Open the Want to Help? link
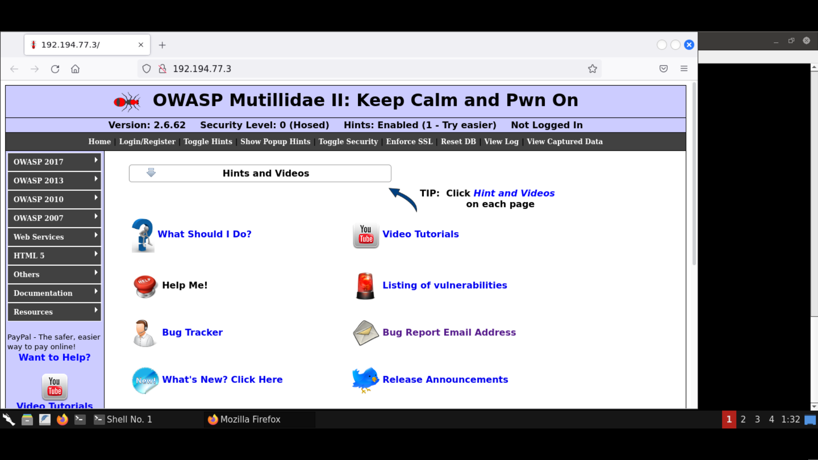Image resolution: width=818 pixels, height=460 pixels. (x=54, y=357)
